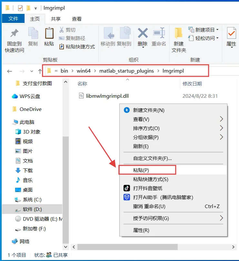
Task: Choose Paste(P) in the context menu
Action: point(147,170)
